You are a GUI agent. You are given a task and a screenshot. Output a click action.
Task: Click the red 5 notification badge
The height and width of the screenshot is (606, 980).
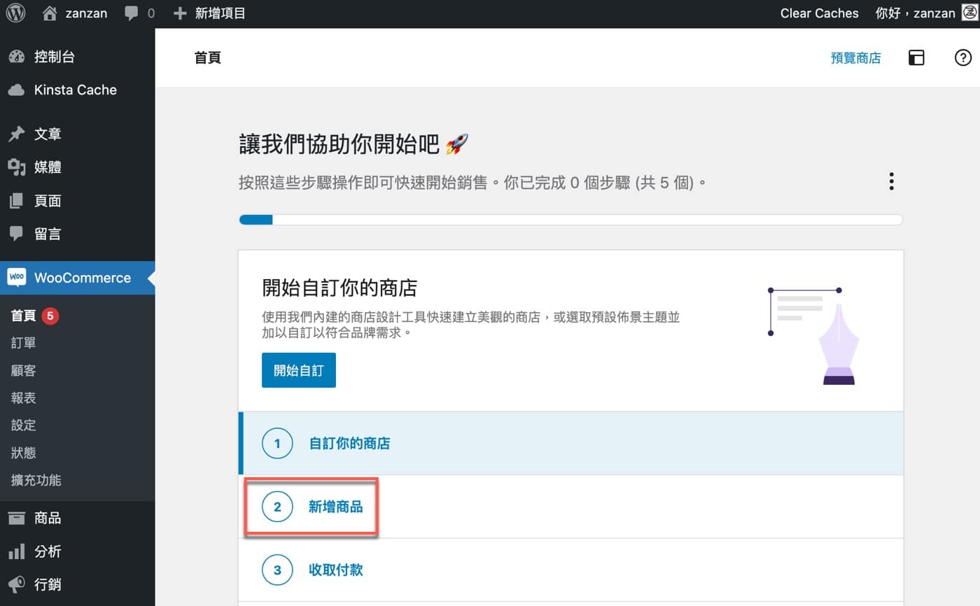pos(50,316)
